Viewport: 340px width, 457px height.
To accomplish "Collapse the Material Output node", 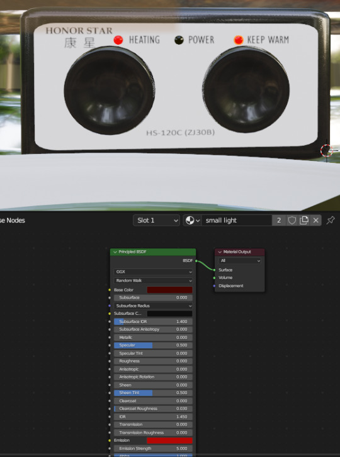I will tap(220, 252).
